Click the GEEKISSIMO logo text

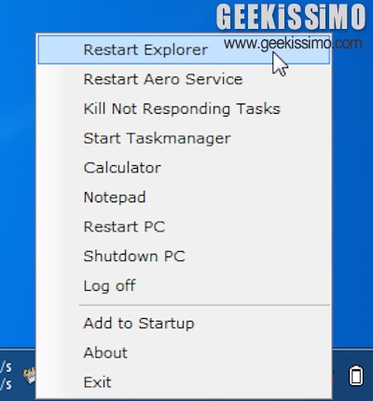(x=291, y=17)
